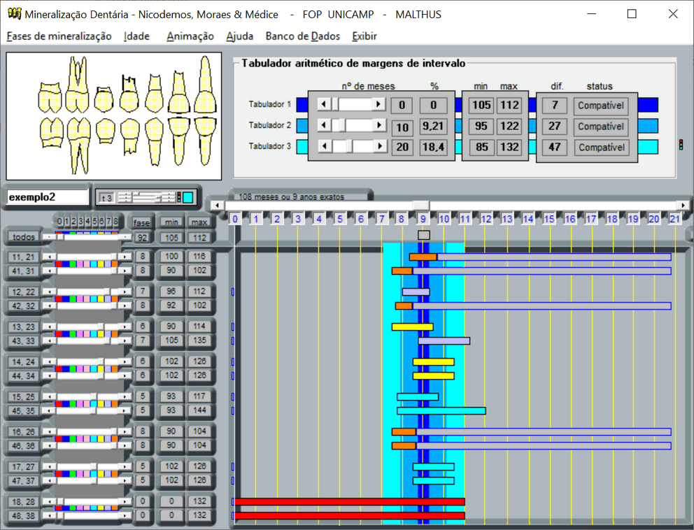The image size is (694, 530).
Task: Open the Ajuda menu
Action: (x=240, y=36)
